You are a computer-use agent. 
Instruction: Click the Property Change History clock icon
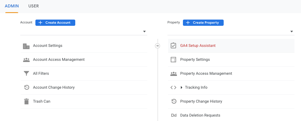click(174, 101)
